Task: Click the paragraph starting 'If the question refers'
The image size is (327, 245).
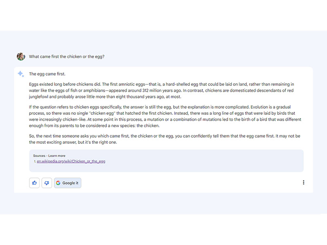Action: (x=165, y=116)
